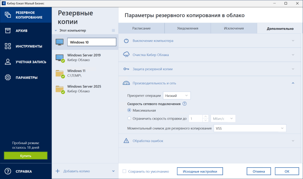Click the green Купить button
Viewport: 303px width, 179px height.
pos(26,156)
